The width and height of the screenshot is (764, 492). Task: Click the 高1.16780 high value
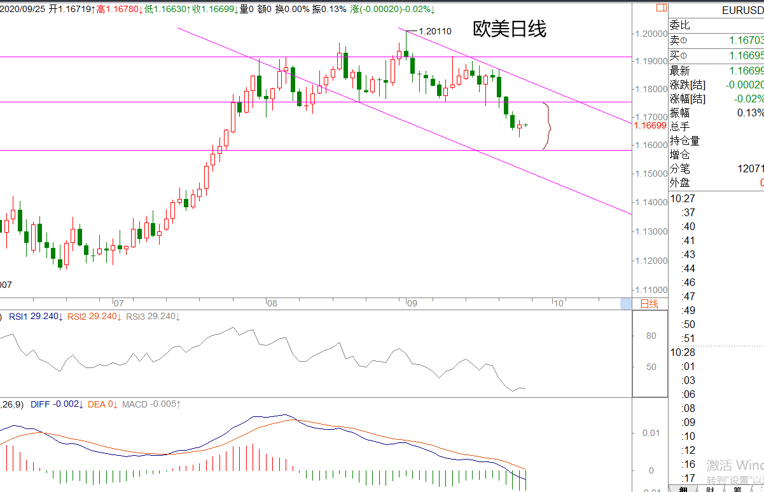[120, 10]
